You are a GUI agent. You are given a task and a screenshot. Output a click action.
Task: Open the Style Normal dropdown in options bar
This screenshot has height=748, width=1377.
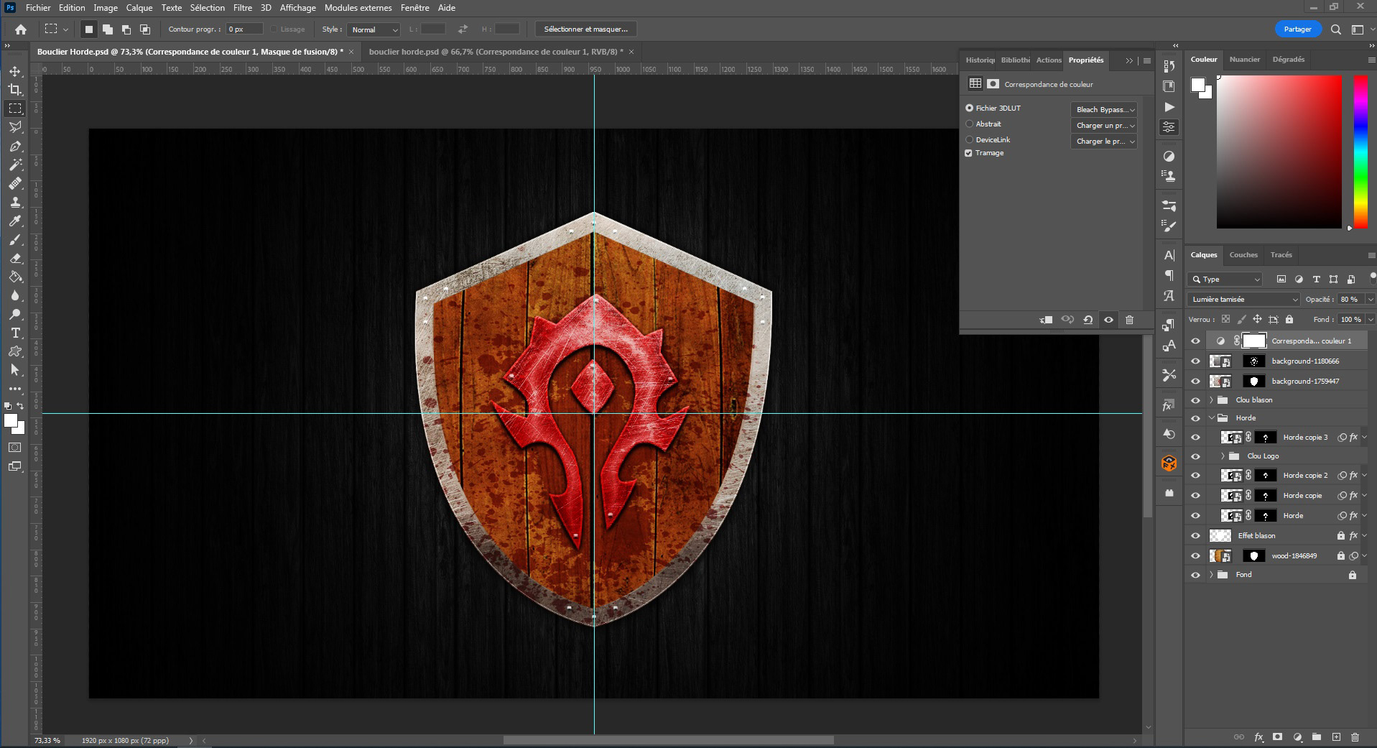point(374,29)
